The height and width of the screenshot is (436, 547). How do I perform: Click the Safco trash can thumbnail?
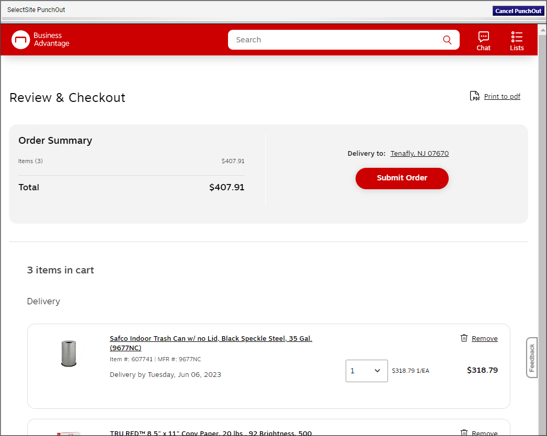[x=69, y=353]
